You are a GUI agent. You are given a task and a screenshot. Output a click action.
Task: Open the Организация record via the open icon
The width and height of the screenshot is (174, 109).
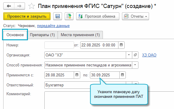click(x=135, y=55)
